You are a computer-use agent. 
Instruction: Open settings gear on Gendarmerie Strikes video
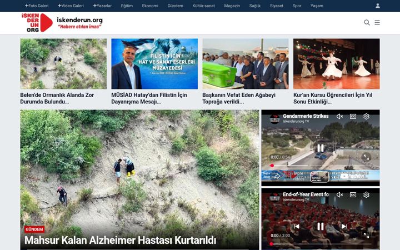click(366, 116)
